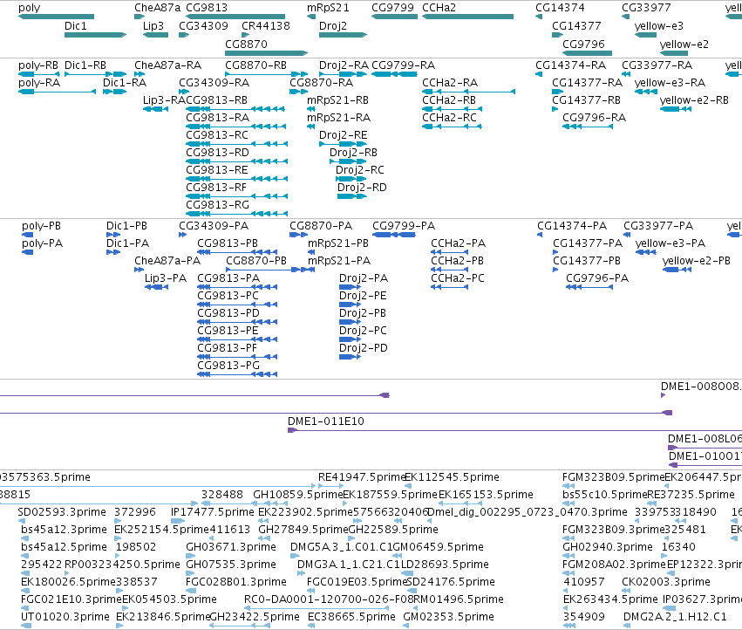The width and height of the screenshot is (742, 630).
Task: Click the CG9796-PA protein feature
Action: click(589, 287)
